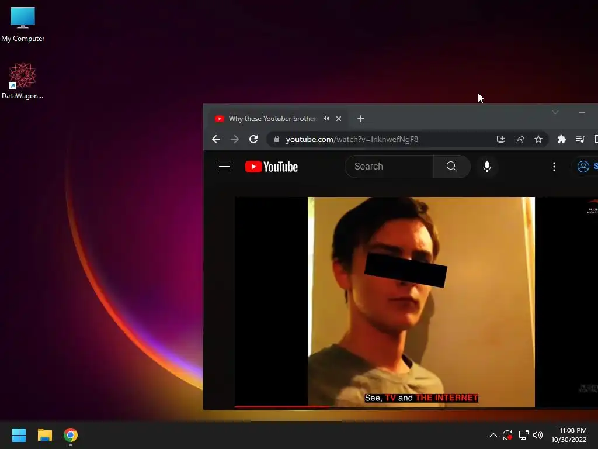Viewport: 598px width, 449px height.
Task: Open the tab search chevron
Action: coord(555,112)
